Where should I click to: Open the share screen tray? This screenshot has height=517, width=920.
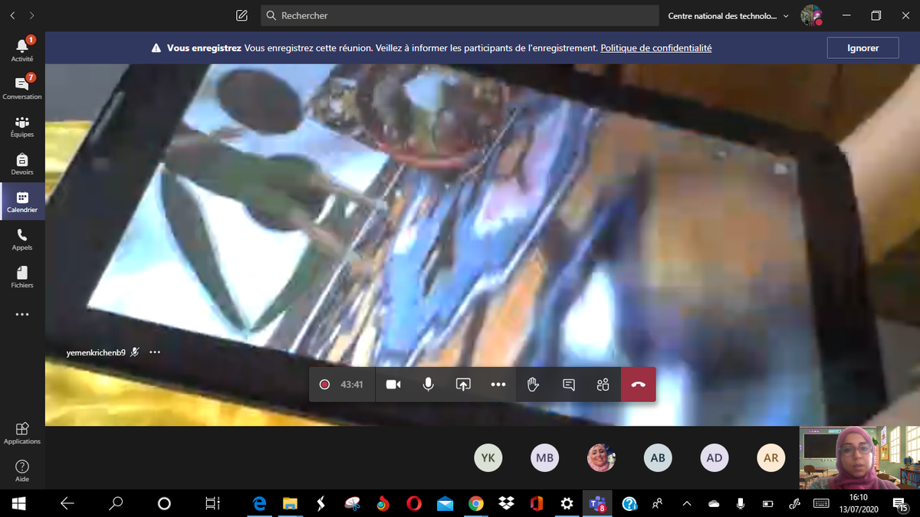(x=463, y=384)
